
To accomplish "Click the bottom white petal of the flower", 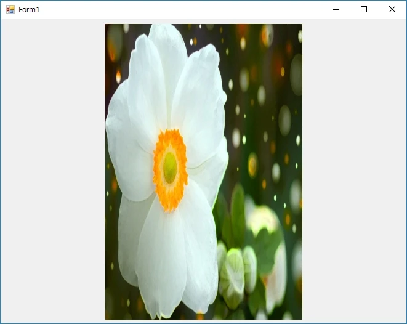I will click(x=163, y=265).
